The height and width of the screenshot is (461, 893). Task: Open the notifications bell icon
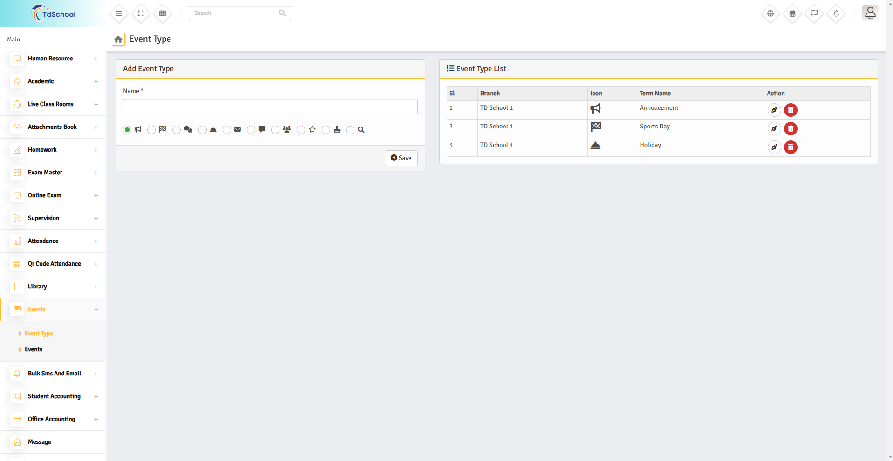[836, 13]
